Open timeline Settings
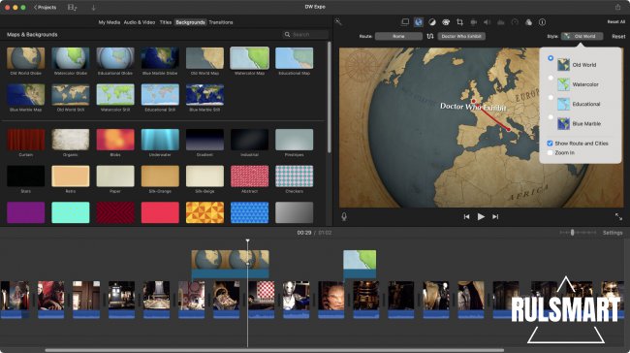 pos(613,233)
